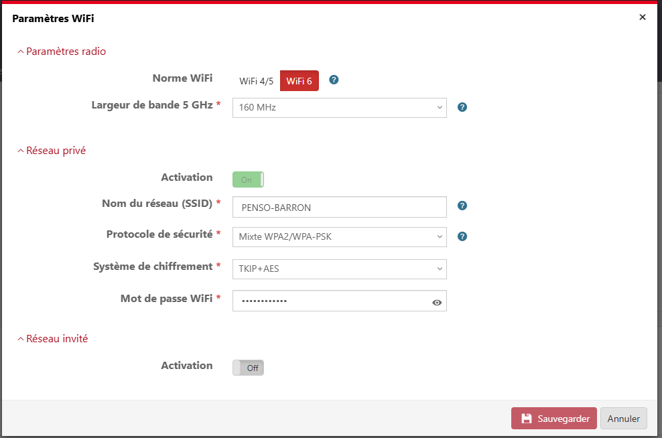Open Largeur de bande 5 GHz dropdown
662x438 pixels.
[339, 107]
